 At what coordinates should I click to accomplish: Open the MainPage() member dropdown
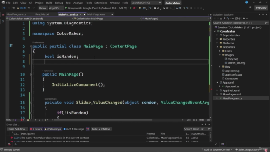pyautogui.click(x=175, y=19)
